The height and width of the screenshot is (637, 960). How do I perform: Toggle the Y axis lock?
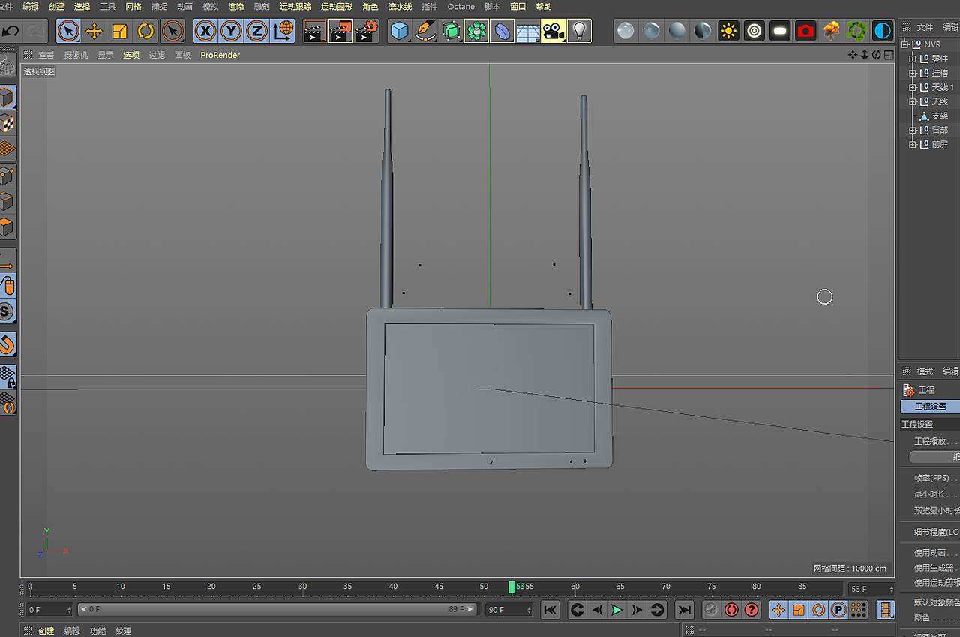[231, 31]
